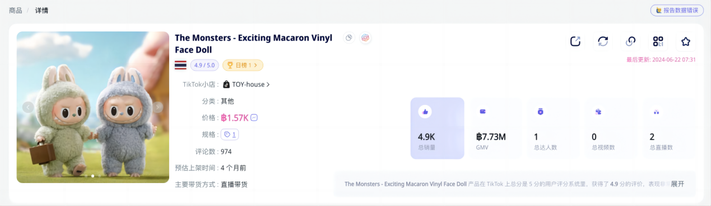Favorite product with the star icon
711x206 pixels.
coord(685,41)
